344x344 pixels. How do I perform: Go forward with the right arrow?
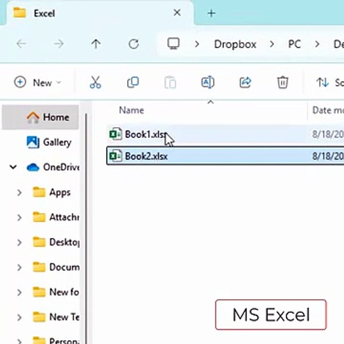59,44
